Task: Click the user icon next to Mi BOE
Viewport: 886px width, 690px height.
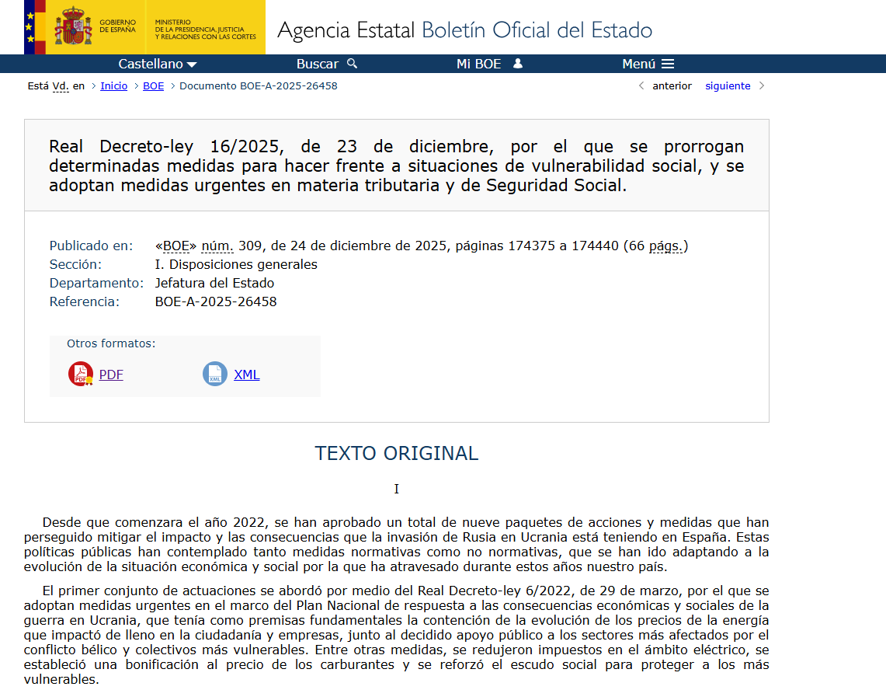Action: coord(518,64)
